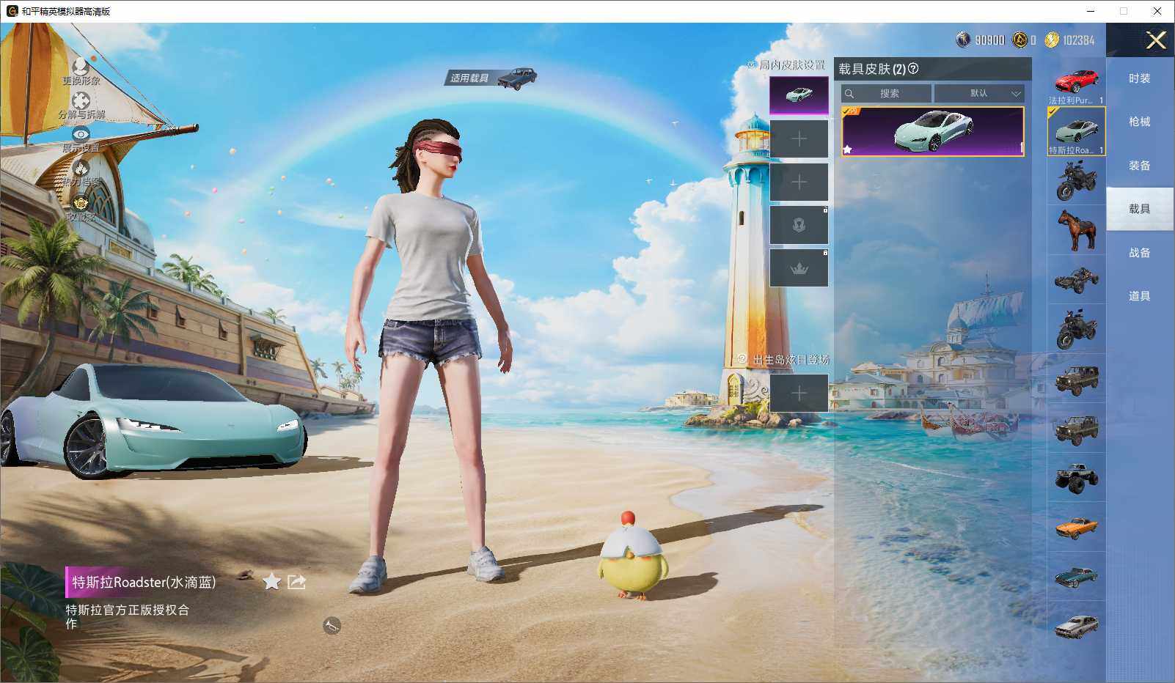Viewport: 1175px width, 683px height.
Task: Choose the buggy vehicle
Action: 1076,279
